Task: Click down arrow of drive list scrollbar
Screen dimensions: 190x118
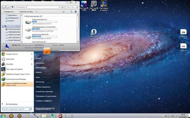Action: [78, 42]
